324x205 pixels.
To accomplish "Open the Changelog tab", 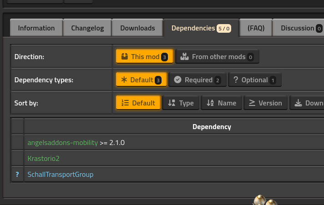I will point(87,28).
